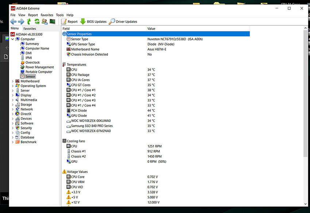The height and width of the screenshot is (213, 310).
Task: Go up one level with green arrow
Action: 29,21
